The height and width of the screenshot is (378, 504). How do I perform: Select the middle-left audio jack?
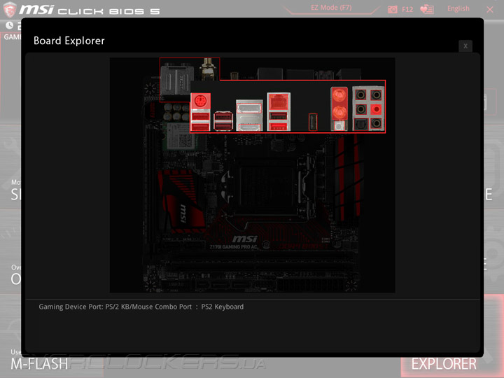(x=360, y=109)
